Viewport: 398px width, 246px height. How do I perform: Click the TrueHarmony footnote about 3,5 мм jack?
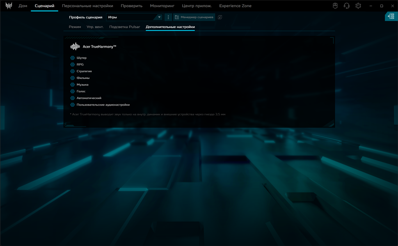click(x=148, y=114)
